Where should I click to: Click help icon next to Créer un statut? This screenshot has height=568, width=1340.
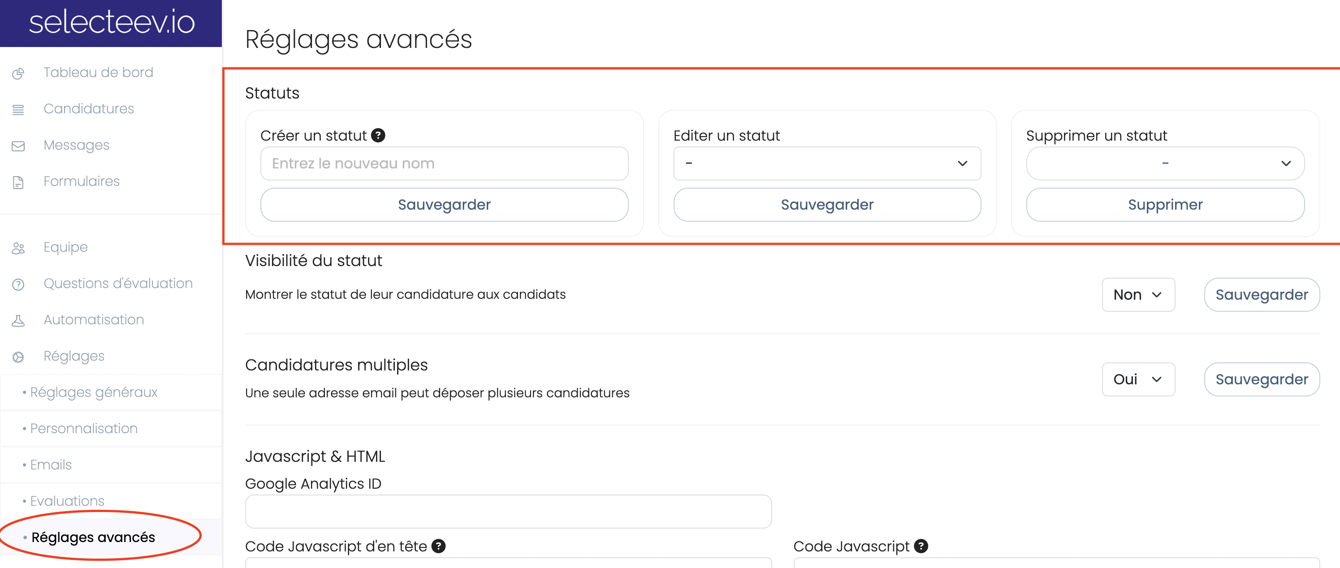click(x=378, y=135)
